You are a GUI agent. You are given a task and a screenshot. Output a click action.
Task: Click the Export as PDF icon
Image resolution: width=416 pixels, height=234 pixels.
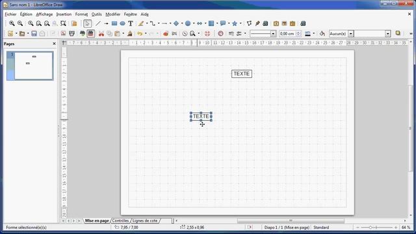(63, 34)
